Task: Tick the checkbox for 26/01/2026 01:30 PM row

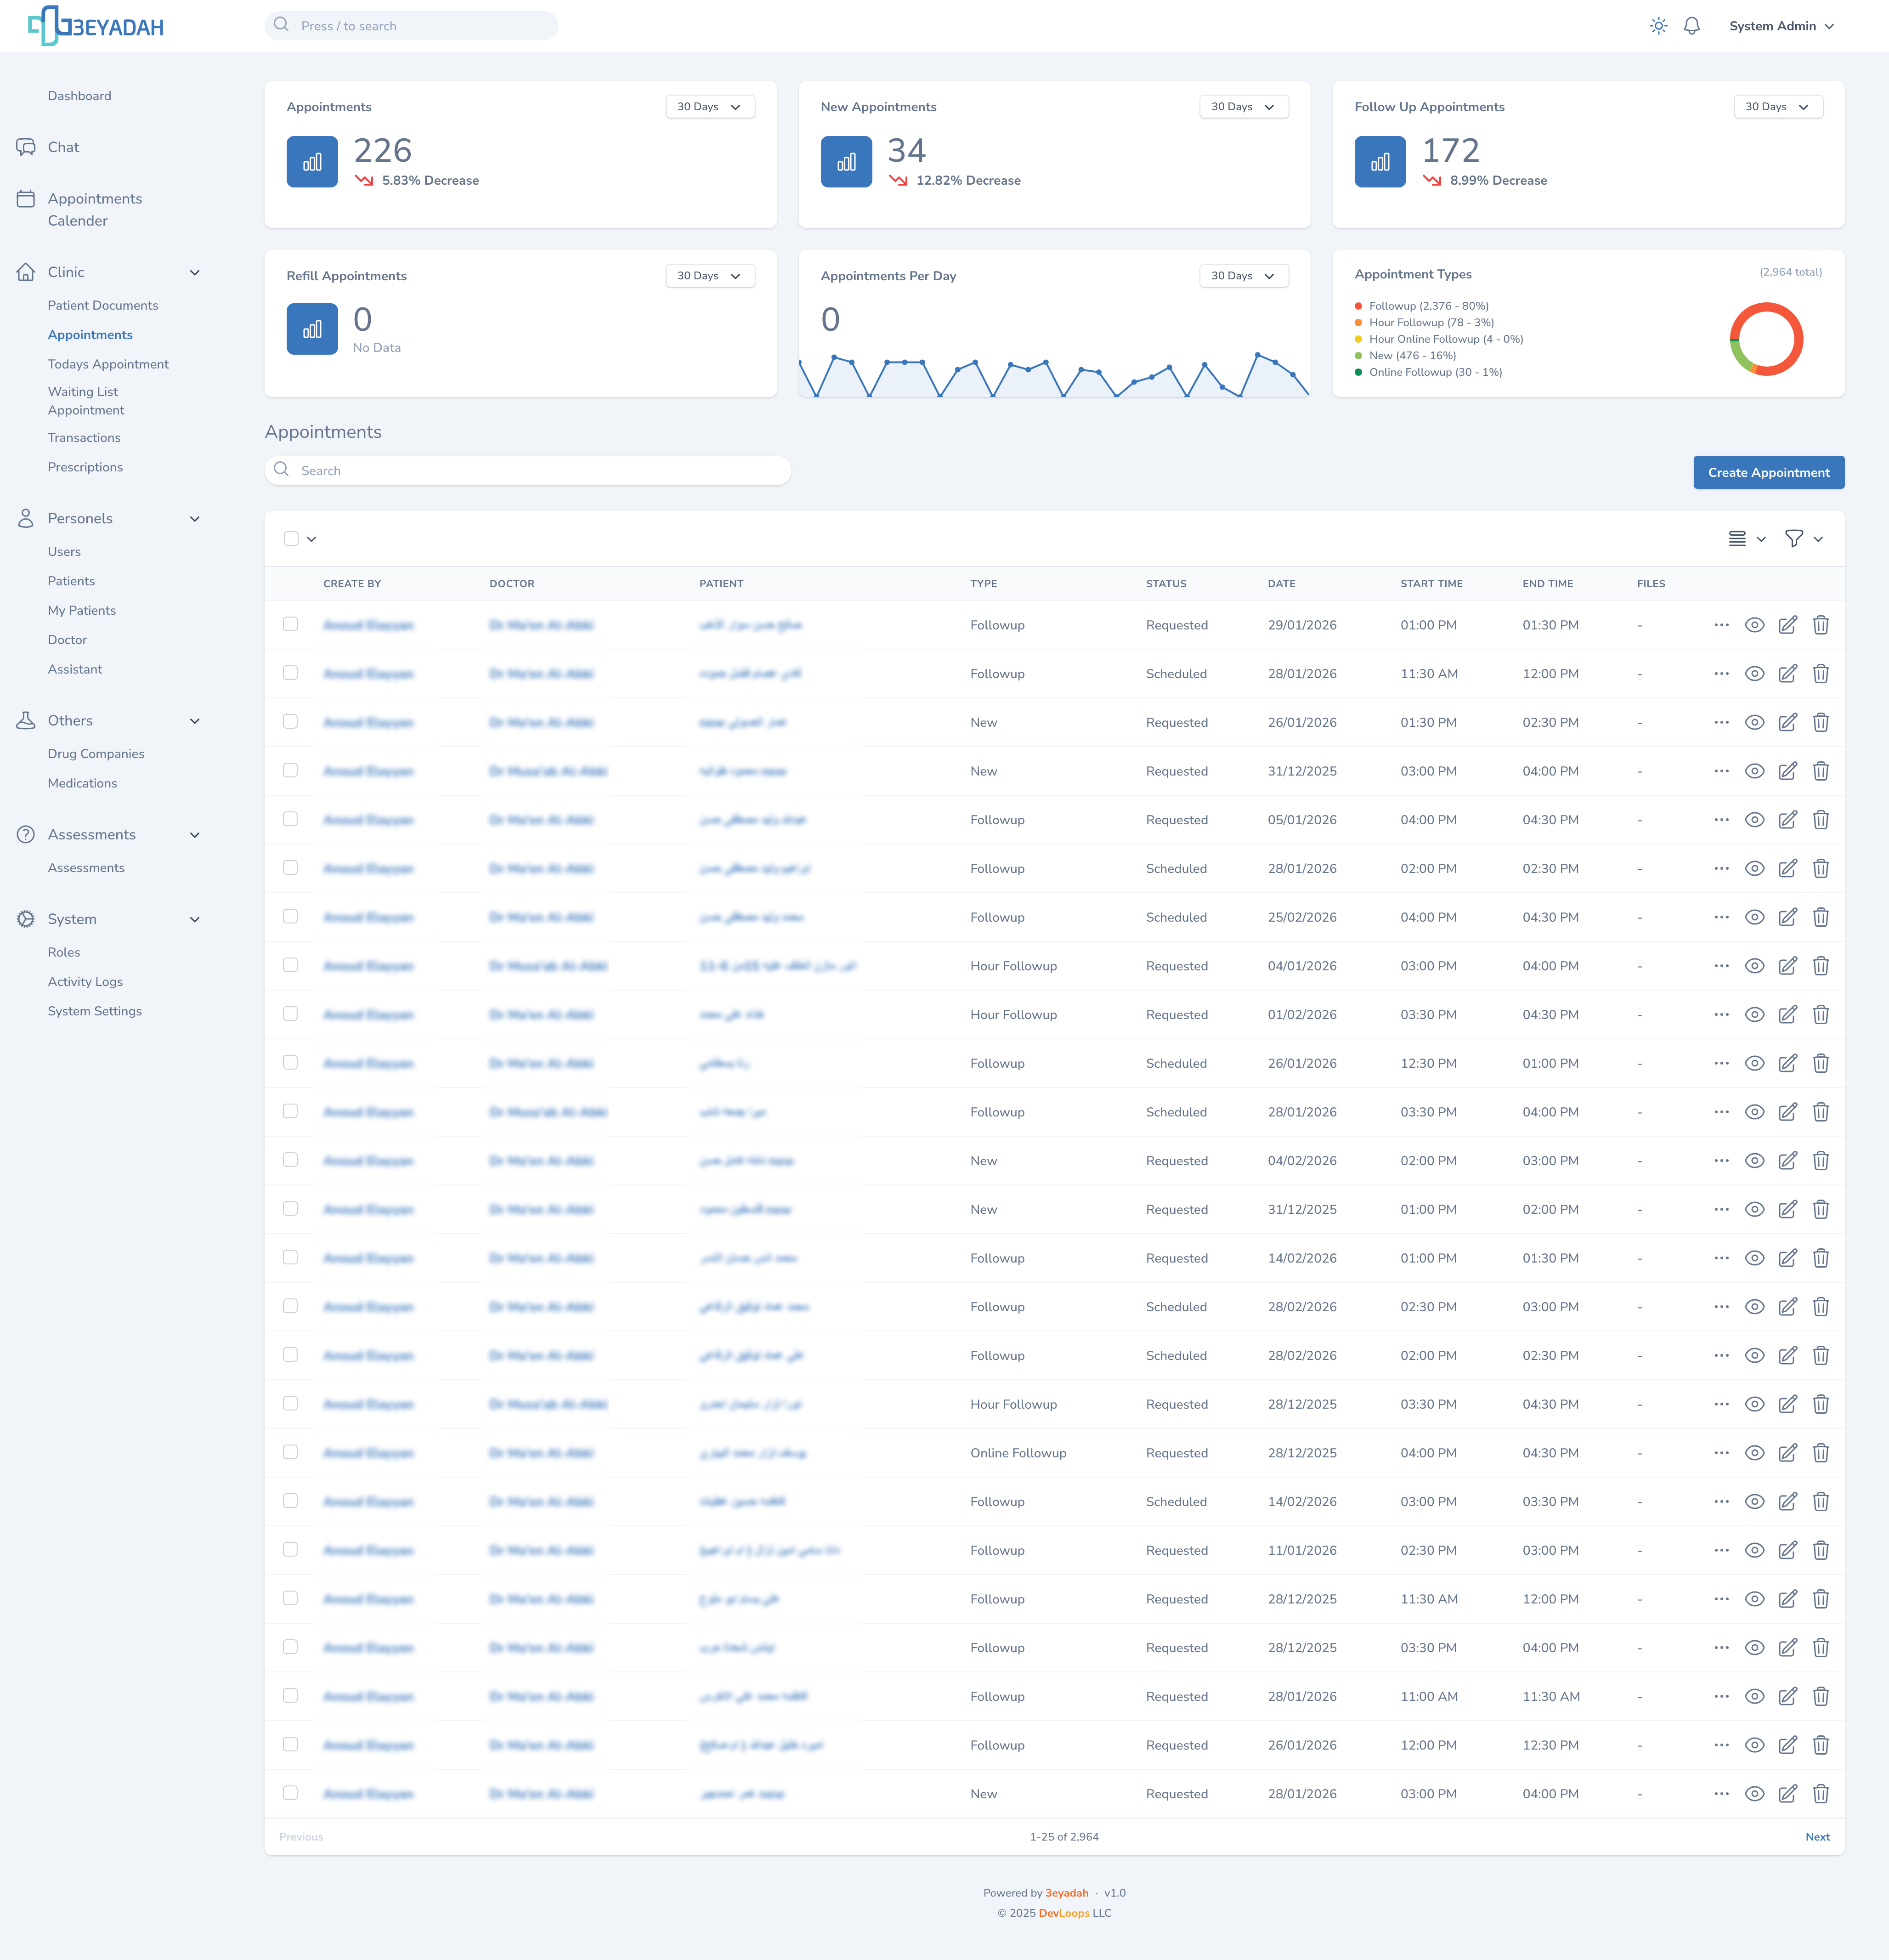Action: 290,722
